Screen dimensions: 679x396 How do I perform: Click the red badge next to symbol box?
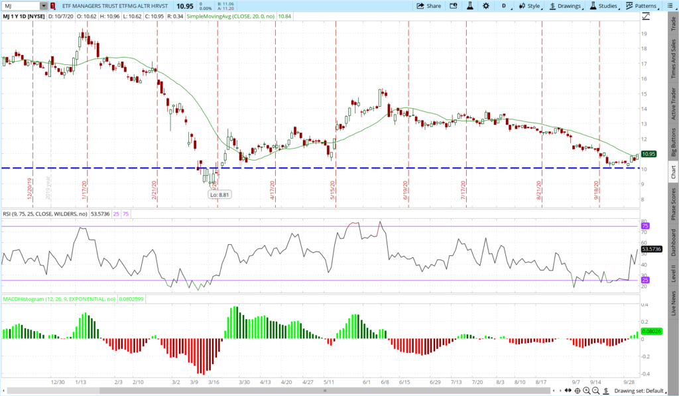tap(53, 6)
